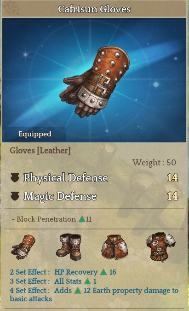Select the Gloves [Leather] type text
This screenshot has width=189, height=311.
[x=40, y=151]
